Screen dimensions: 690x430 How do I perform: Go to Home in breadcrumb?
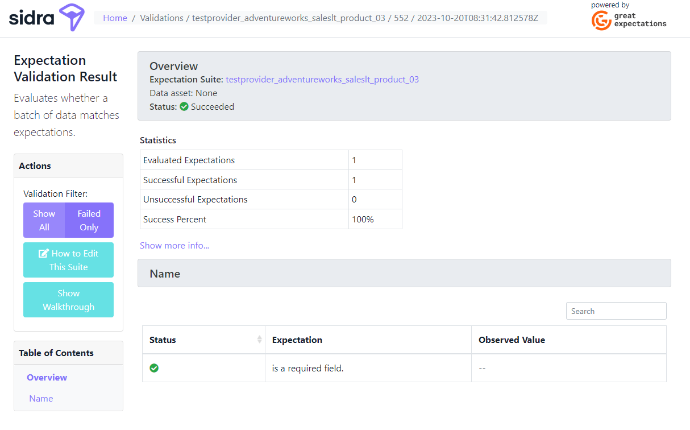point(115,18)
